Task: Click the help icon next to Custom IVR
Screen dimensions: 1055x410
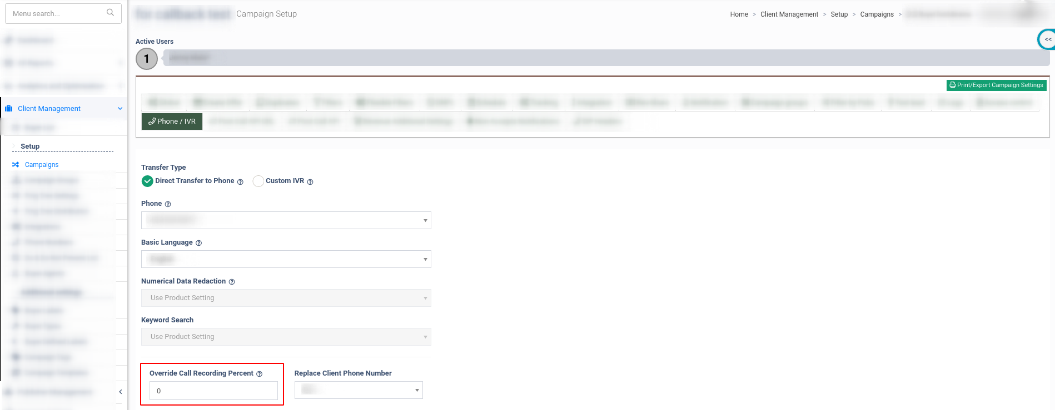Action: coord(310,182)
